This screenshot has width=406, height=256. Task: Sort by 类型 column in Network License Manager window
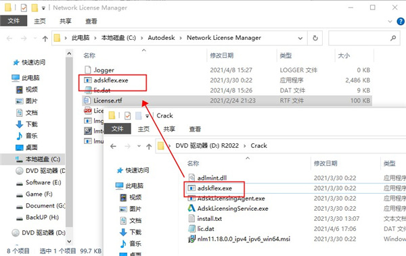[x=286, y=55]
